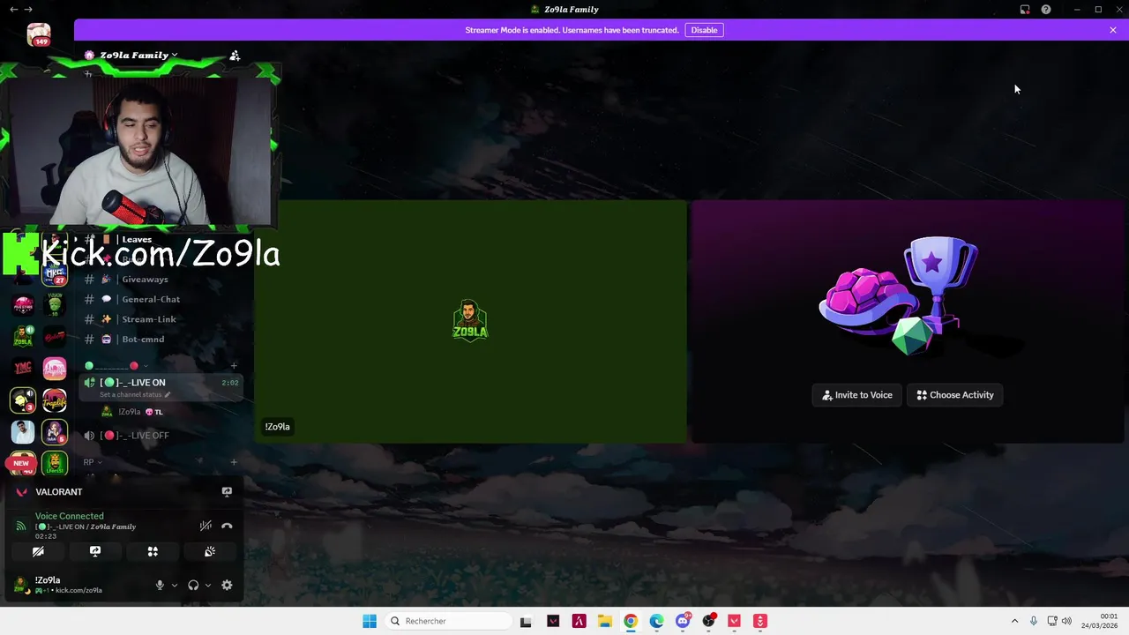This screenshot has height=635, width=1129.
Task: Mute the microphone
Action: (x=160, y=585)
